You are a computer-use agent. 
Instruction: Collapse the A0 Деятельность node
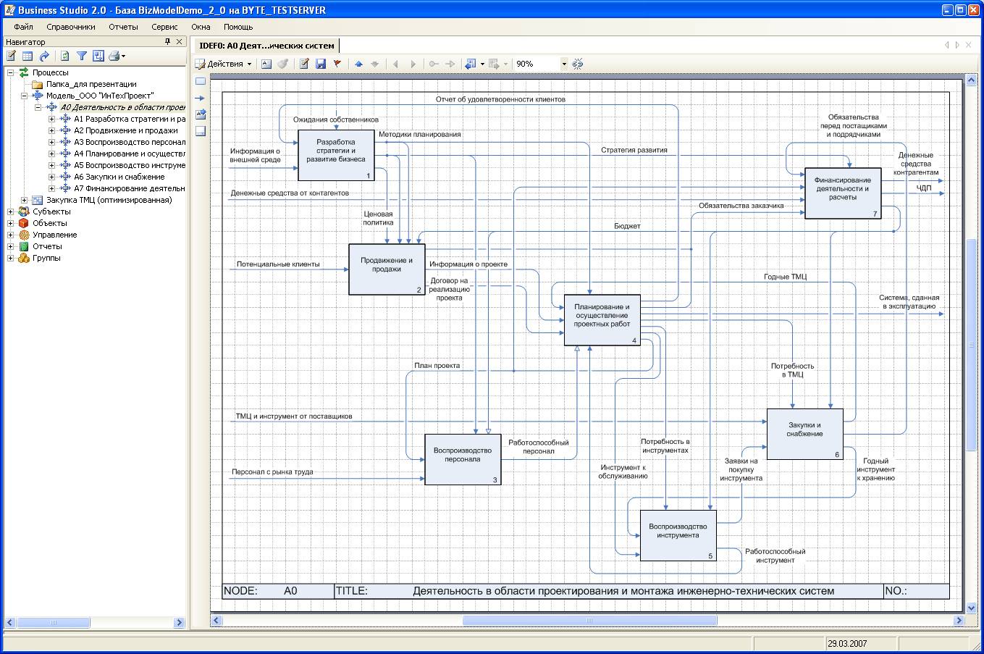pyautogui.click(x=38, y=107)
